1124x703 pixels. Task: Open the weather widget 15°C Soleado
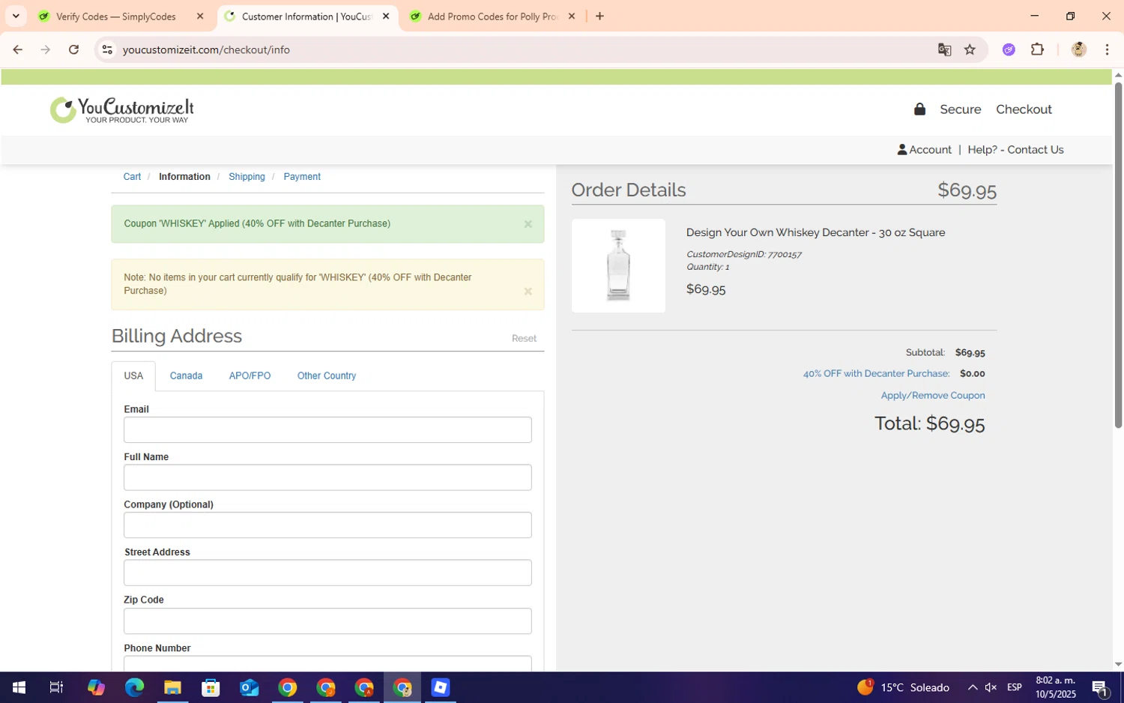(x=903, y=687)
